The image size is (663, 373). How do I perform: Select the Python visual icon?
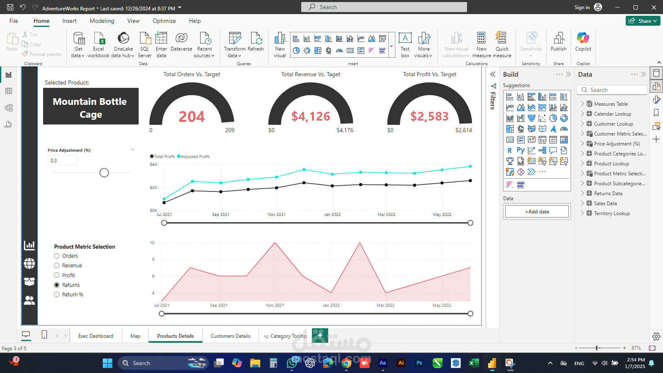[520, 150]
